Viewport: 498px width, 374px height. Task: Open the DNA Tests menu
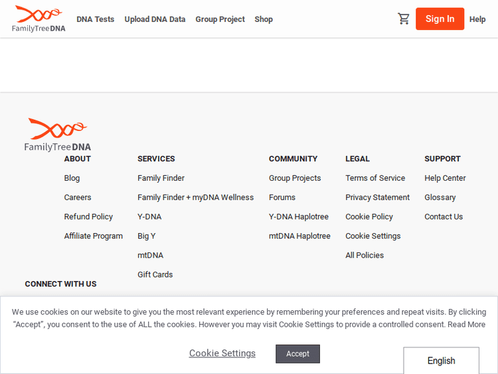pyautogui.click(x=95, y=19)
